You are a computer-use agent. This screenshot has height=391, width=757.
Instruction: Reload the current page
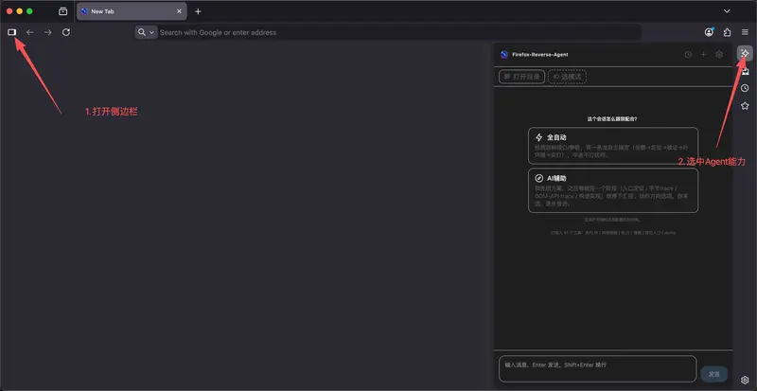66,32
